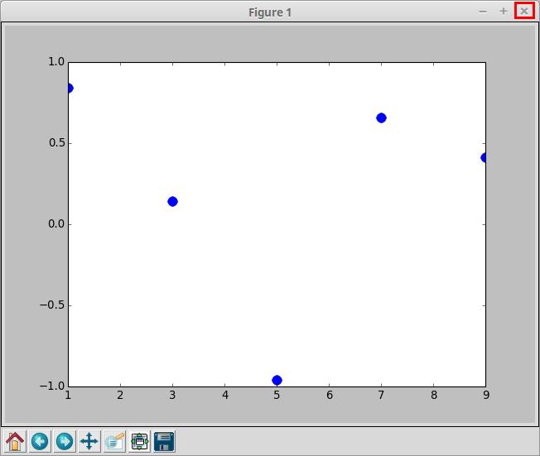Click the Figure 1 title text
The width and height of the screenshot is (540, 456).
[270, 12]
